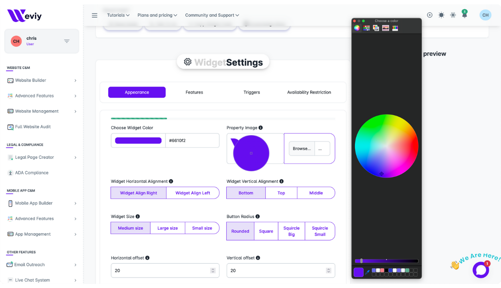The height and width of the screenshot is (288, 501).
Task: Switch to color sliders mode in picker
Action: (366, 28)
